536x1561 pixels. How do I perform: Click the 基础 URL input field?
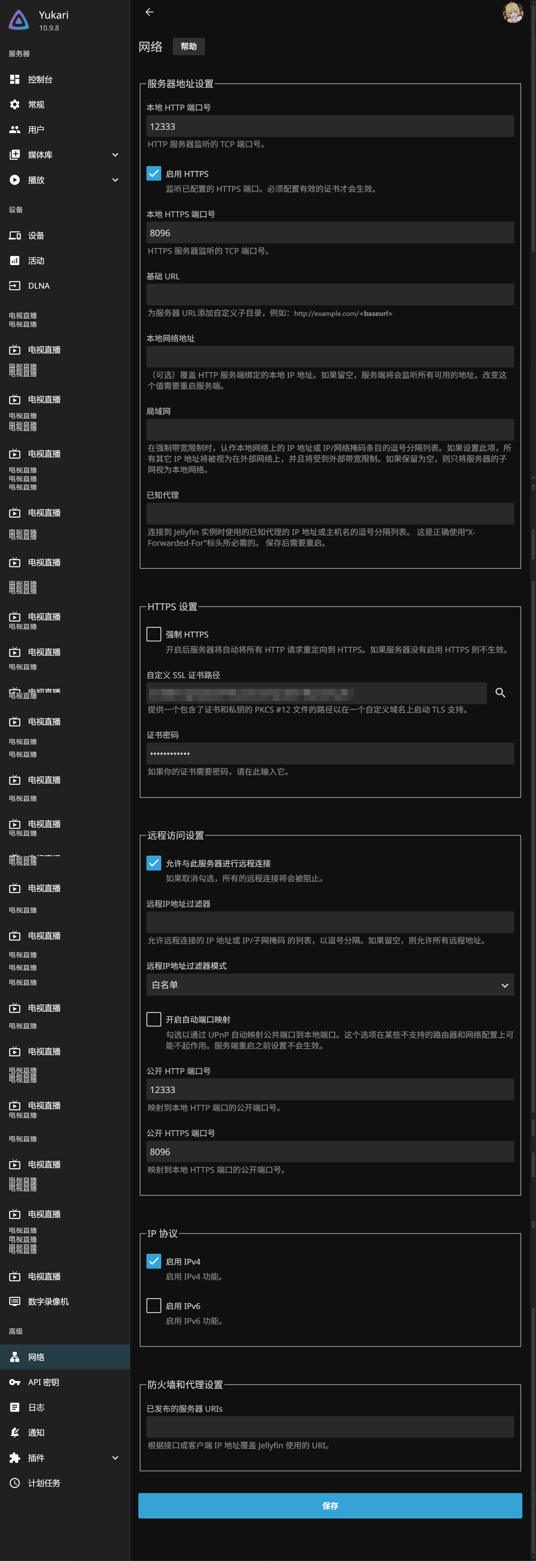point(330,295)
